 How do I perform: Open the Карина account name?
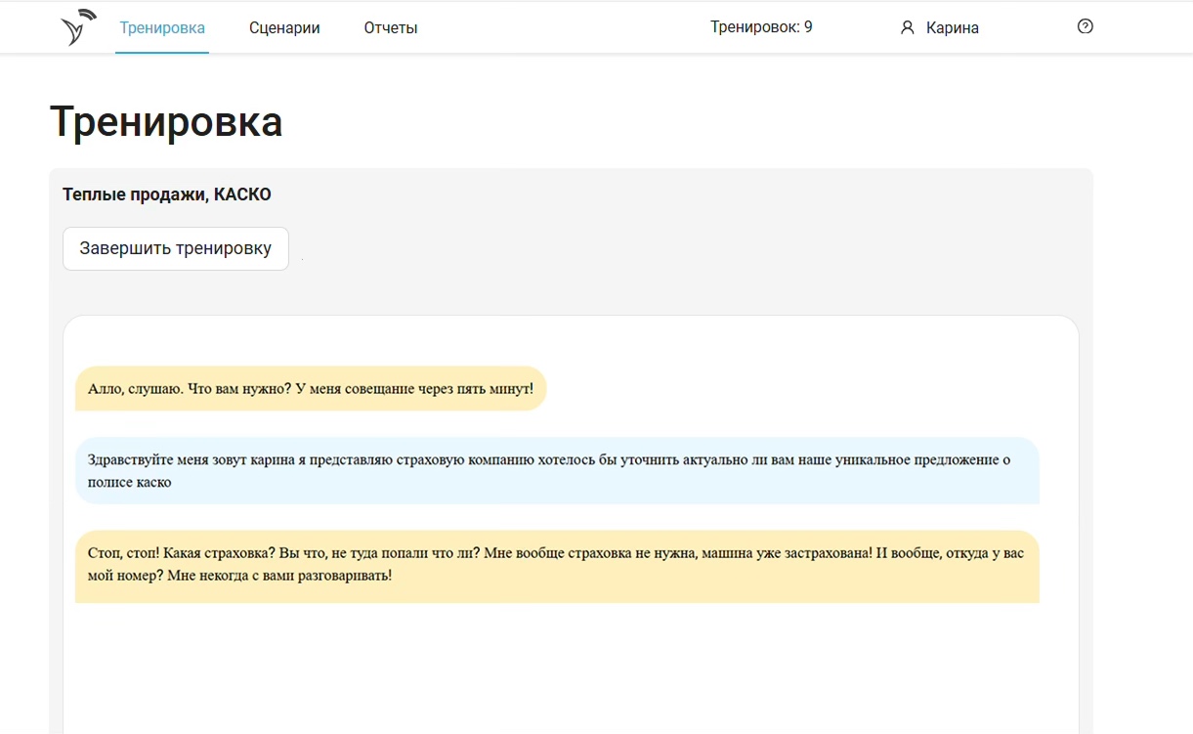(952, 28)
